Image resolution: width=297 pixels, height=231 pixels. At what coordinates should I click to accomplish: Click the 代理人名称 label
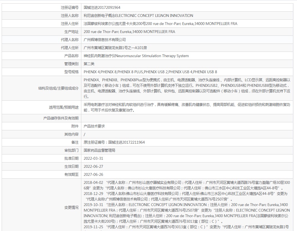click(x=69, y=40)
